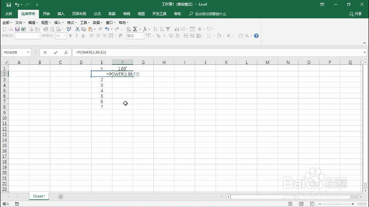Click the Save icon in title bar

point(9,4)
